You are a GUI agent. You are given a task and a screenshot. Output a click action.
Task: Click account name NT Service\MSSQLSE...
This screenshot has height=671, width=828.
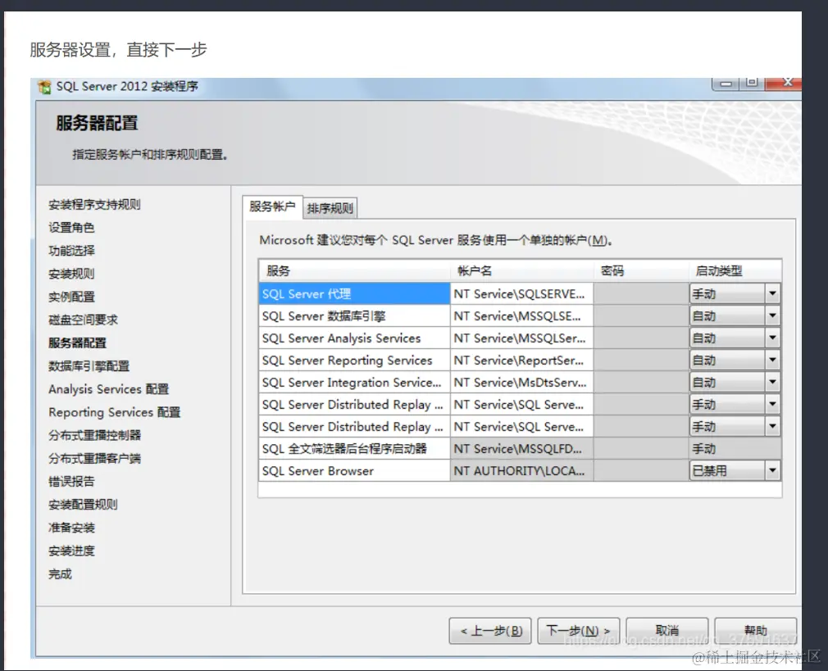521,315
